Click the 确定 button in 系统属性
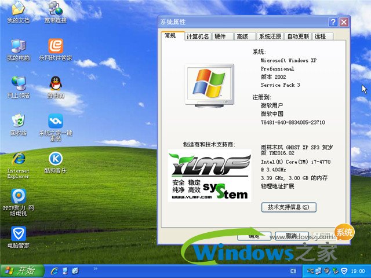 tap(254, 236)
